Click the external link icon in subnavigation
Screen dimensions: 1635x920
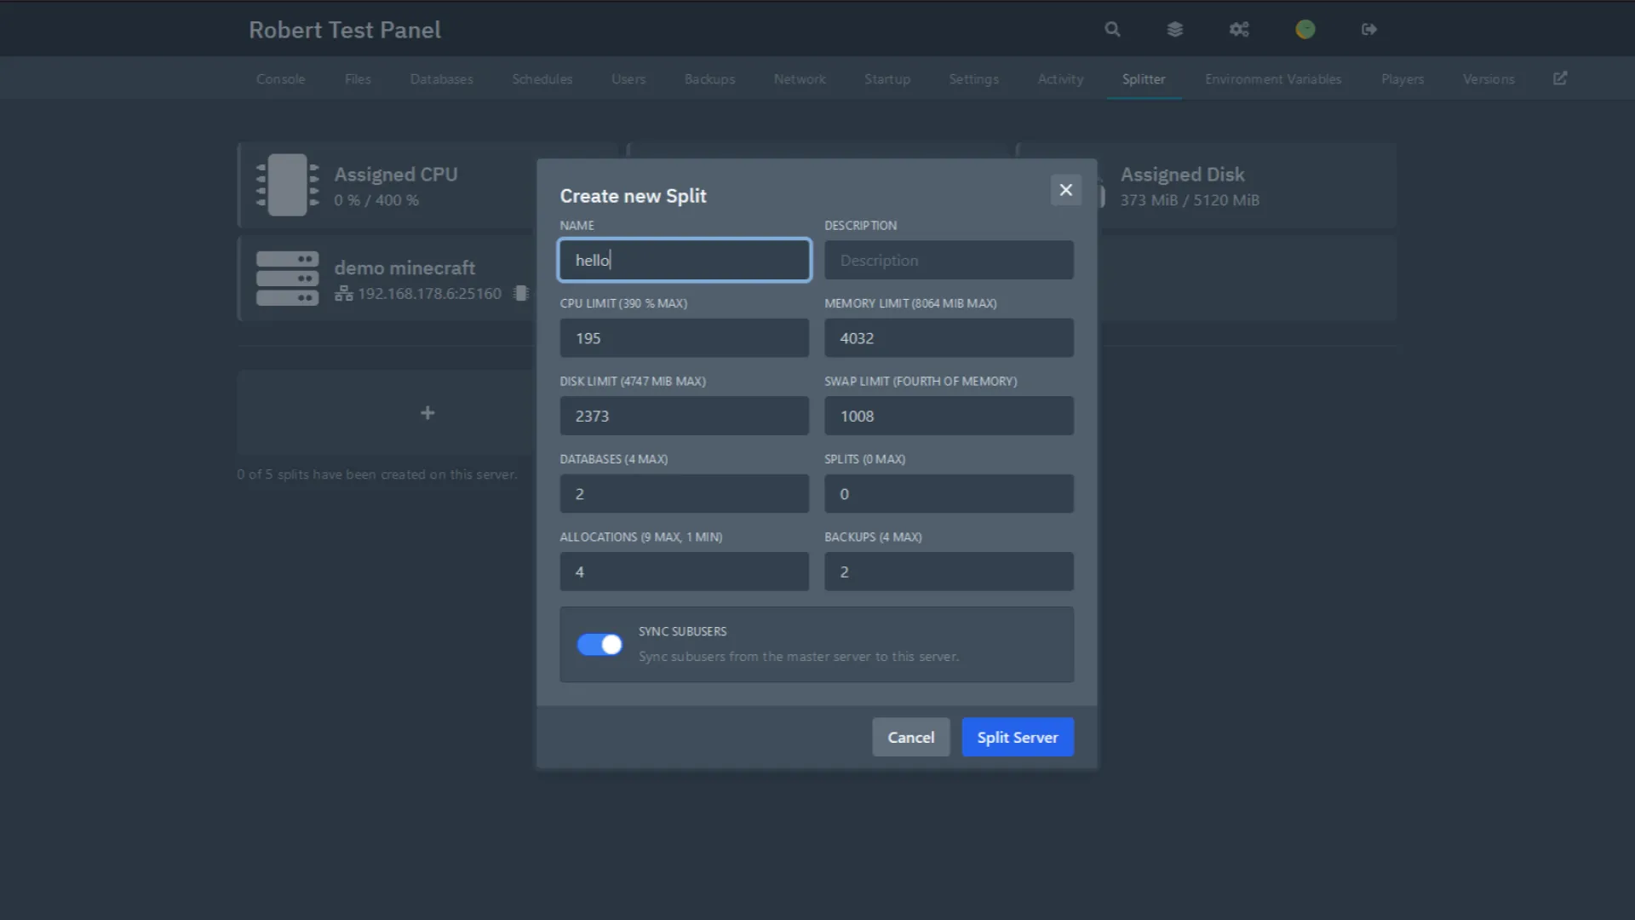pos(1560,78)
